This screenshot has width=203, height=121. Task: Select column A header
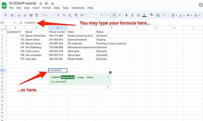pos(15,28)
